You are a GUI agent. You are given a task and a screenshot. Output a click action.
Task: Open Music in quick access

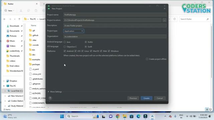[x=12, y=41]
